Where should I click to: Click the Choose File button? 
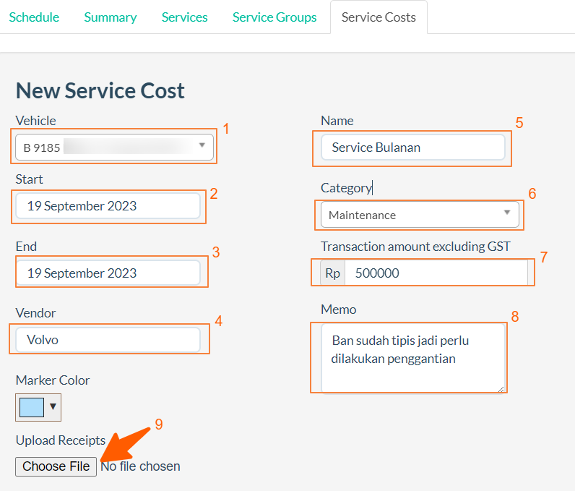pyautogui.click(x=56, y=466)
